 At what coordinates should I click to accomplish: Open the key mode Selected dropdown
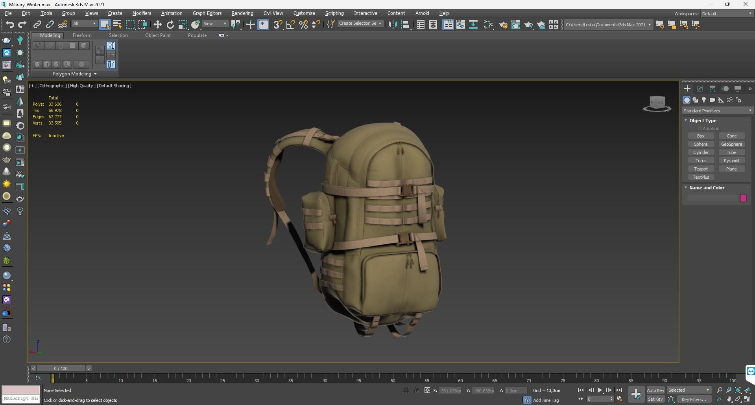(689, 390)
